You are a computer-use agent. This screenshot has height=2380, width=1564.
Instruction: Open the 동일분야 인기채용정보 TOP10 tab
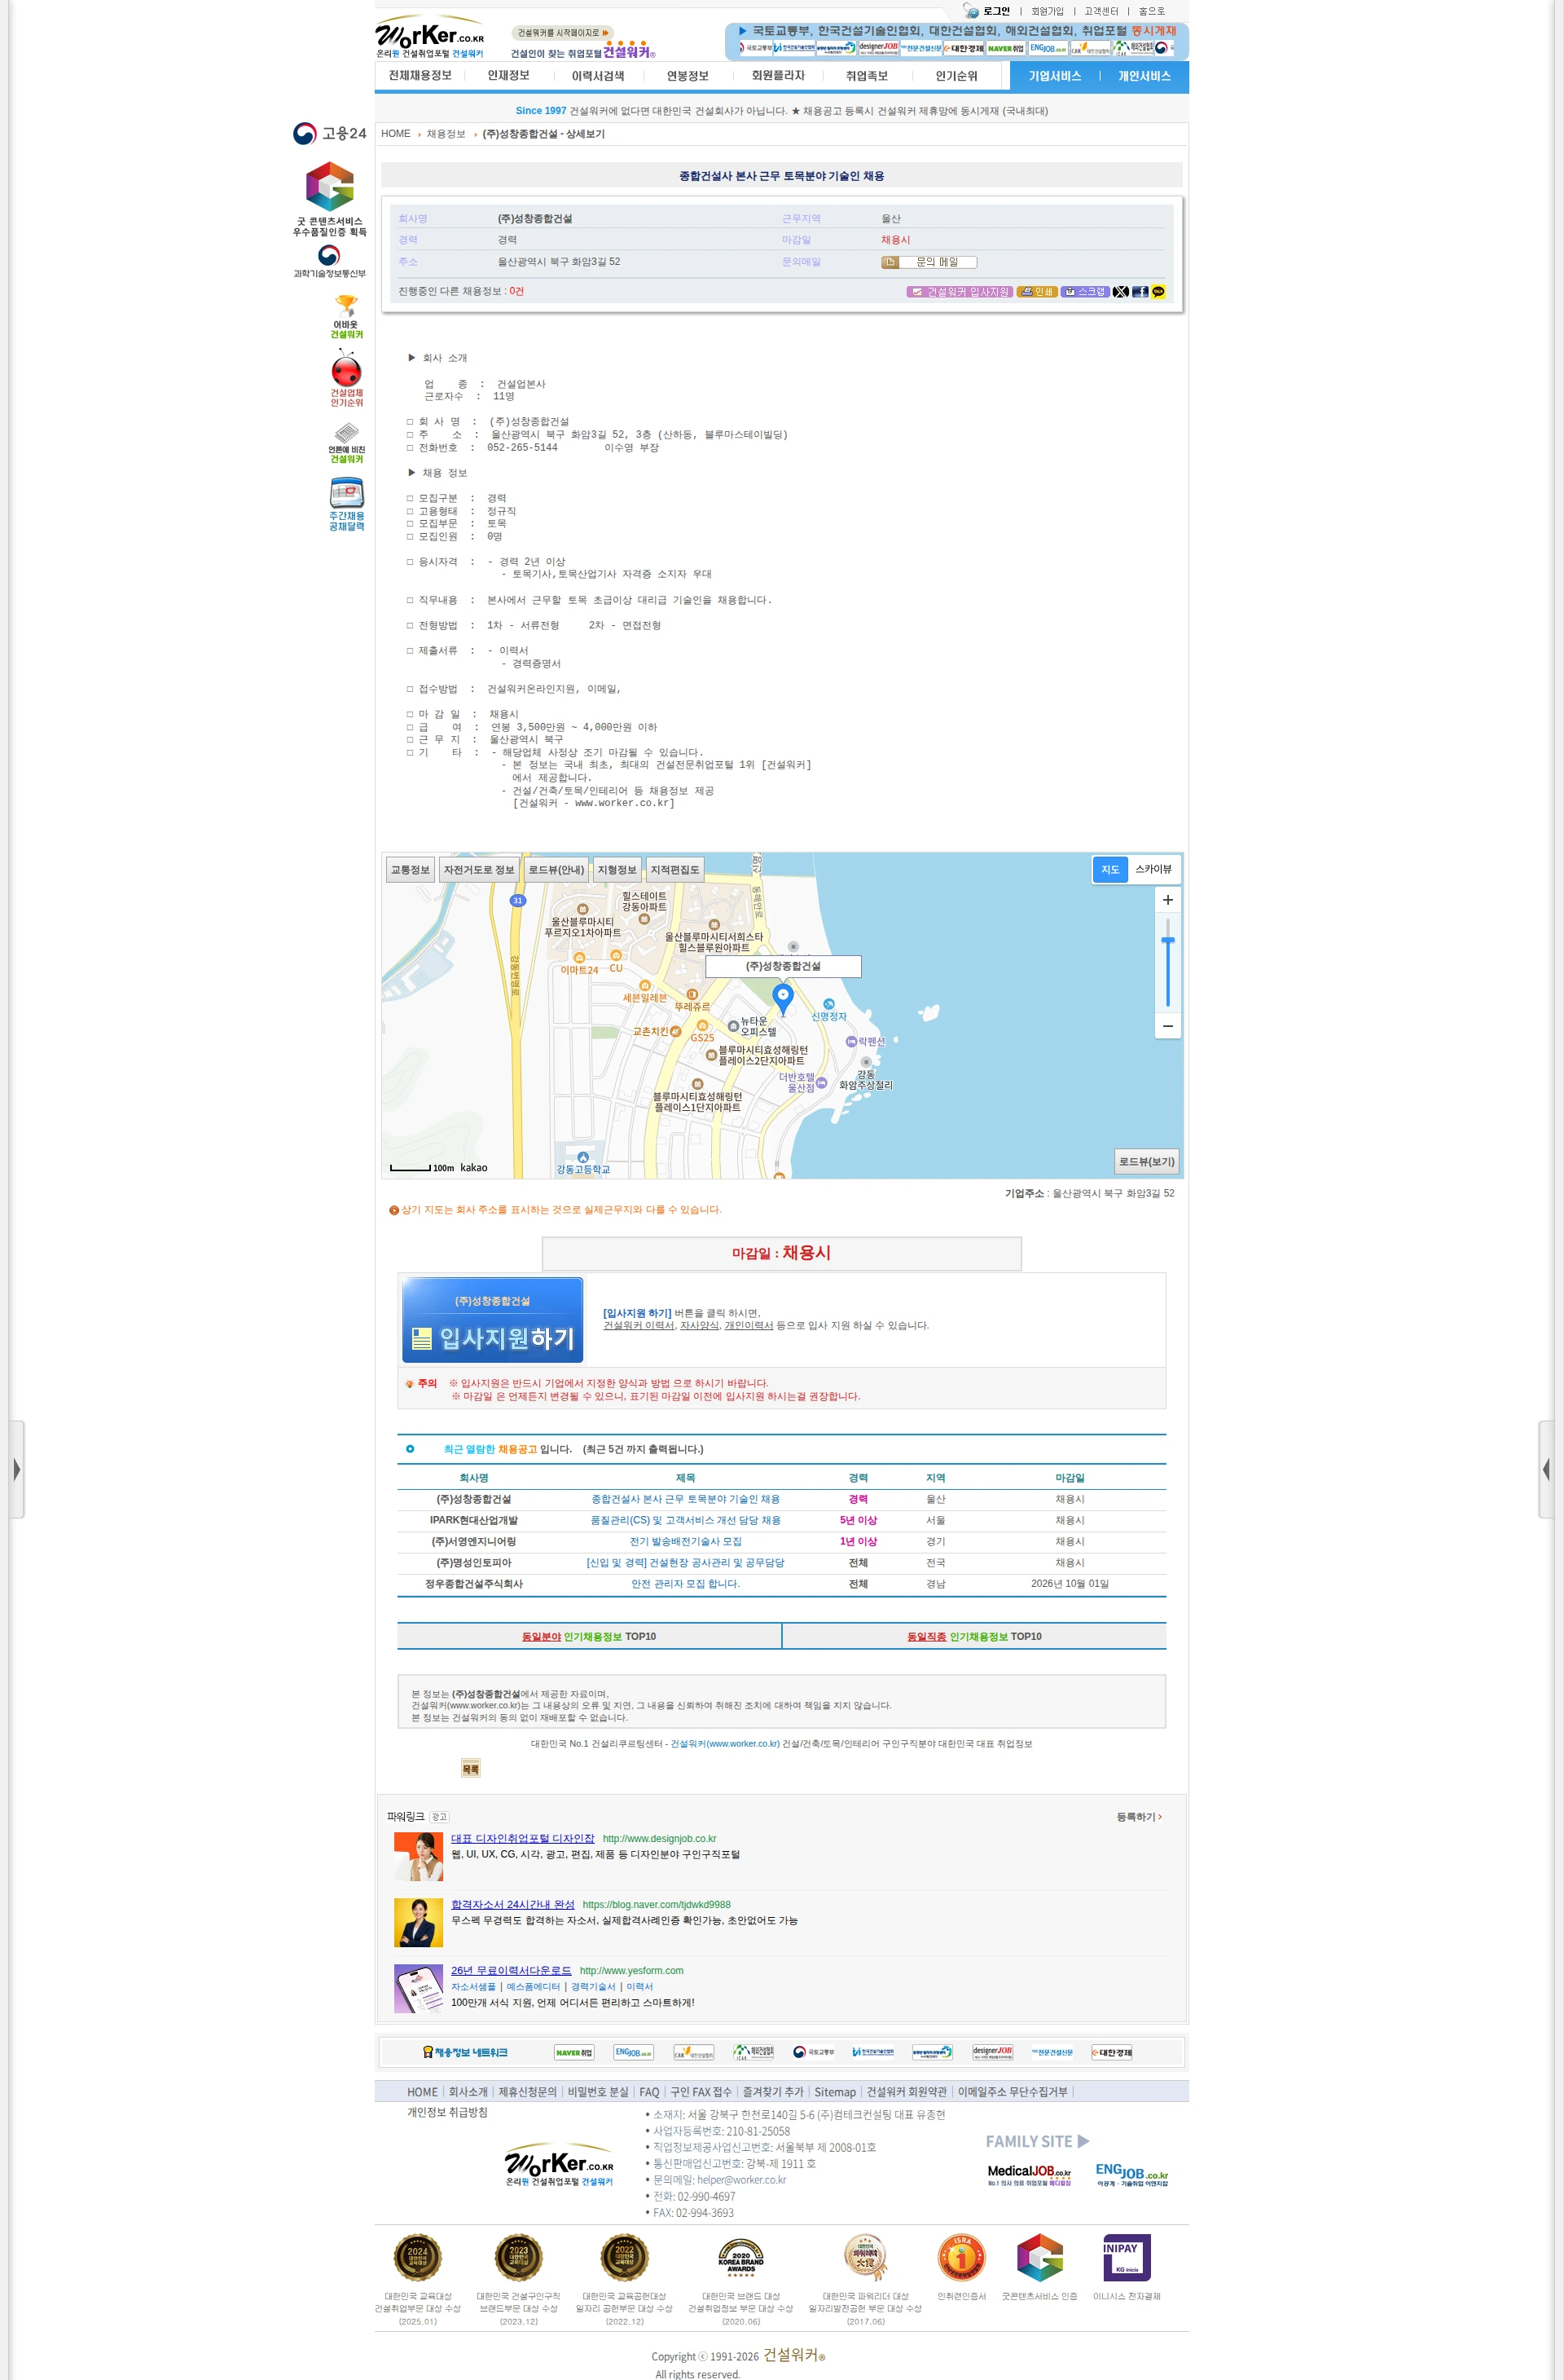(589, 1636)
